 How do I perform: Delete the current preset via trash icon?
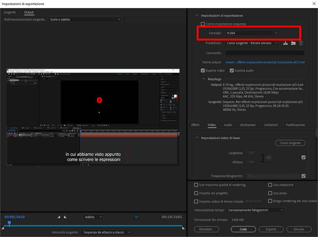300,43
